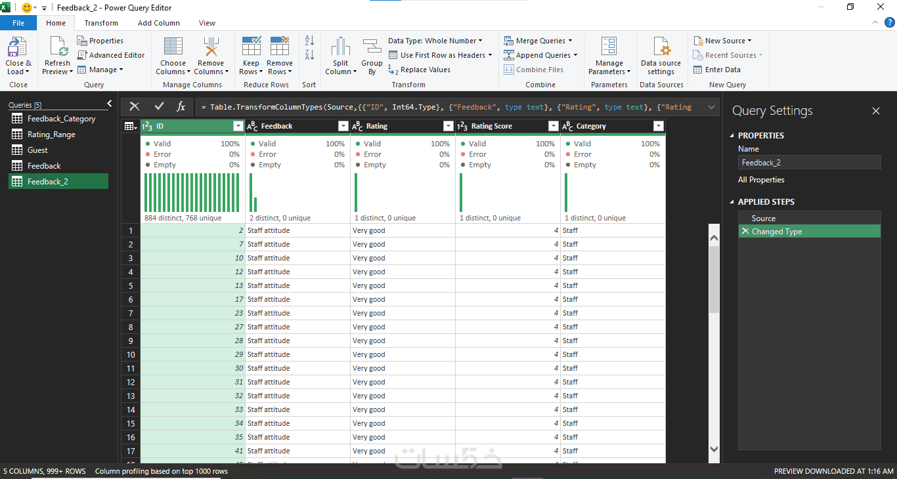The height and width of the screenshot is (479, 897).
Task: Open the Manage query dropdown
Action: coord(100,70)
